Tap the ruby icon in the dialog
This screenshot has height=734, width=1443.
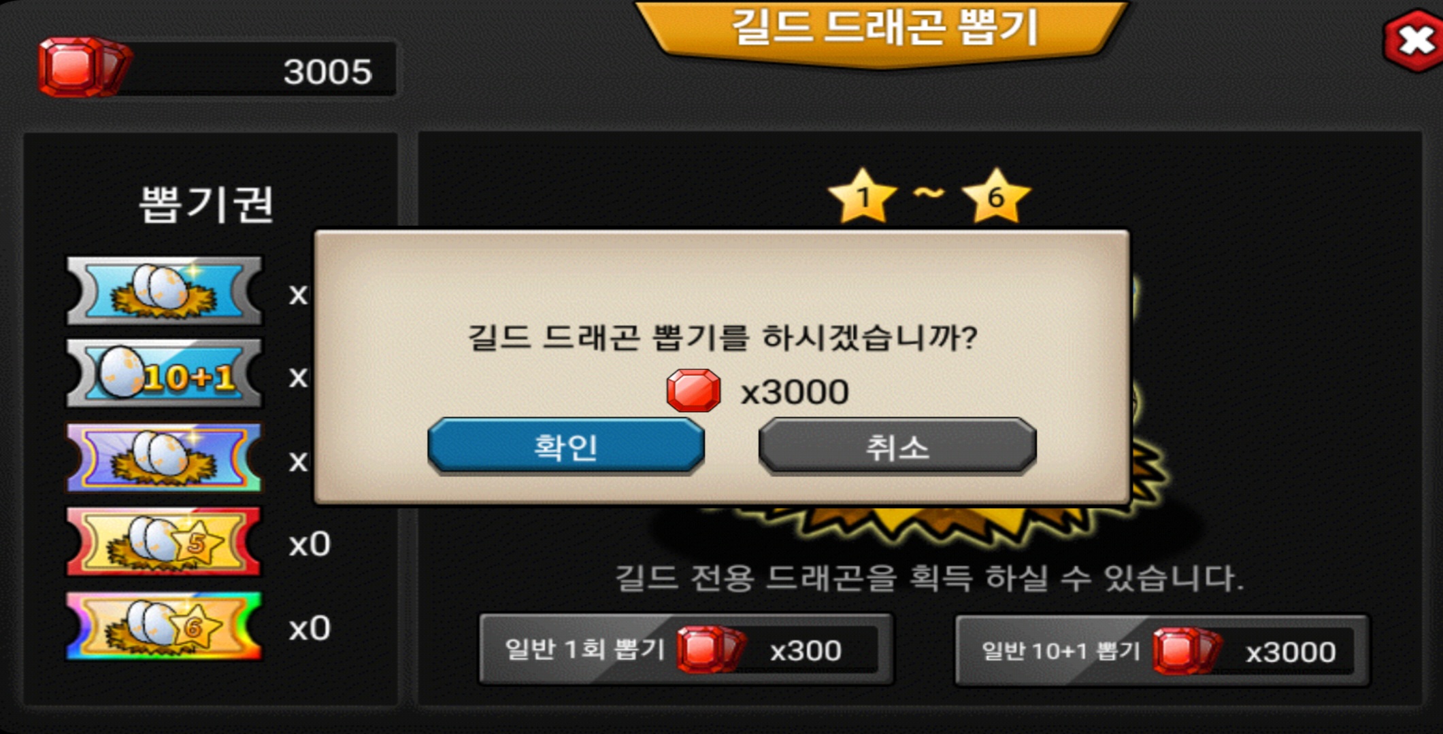tap(693, 391)
